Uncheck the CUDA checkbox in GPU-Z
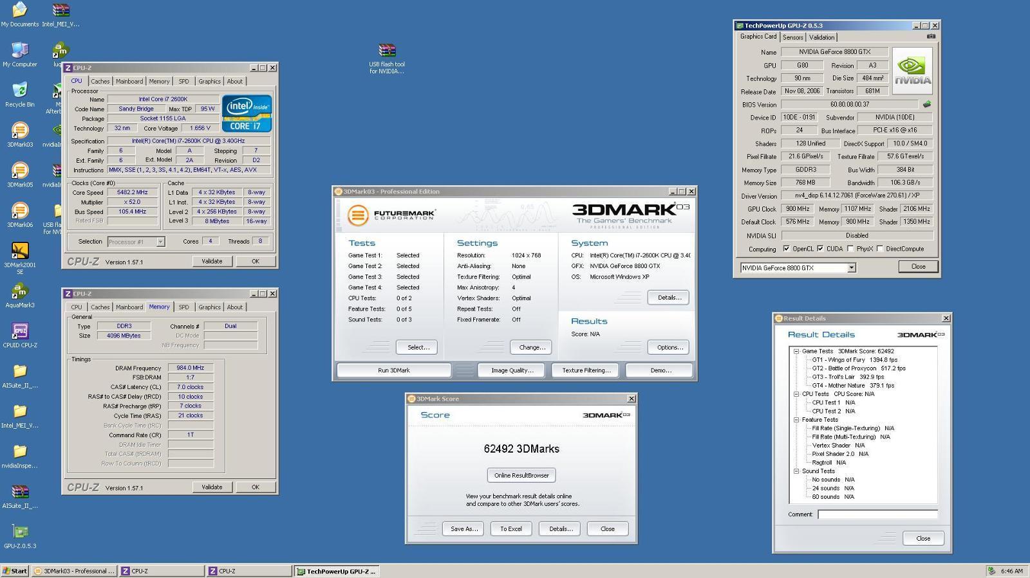 pyautogui.click(x=820, y=249)
